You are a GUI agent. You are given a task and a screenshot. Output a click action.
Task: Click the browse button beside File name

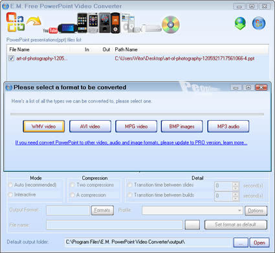pyautogui.click(x=192, y=225)
